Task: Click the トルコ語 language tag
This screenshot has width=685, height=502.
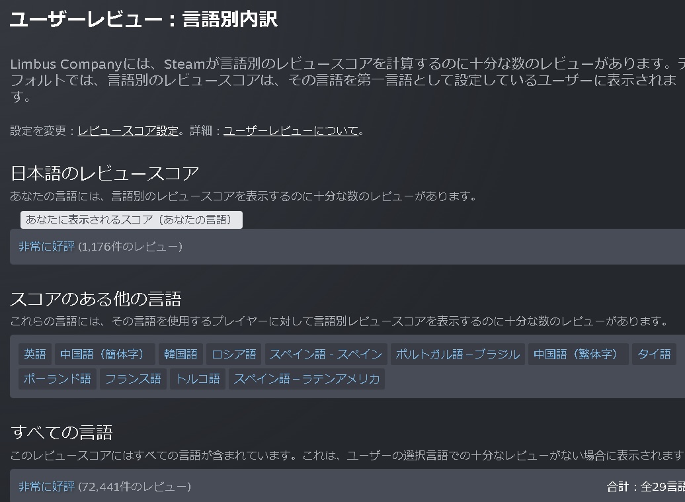Action: coord(198,379)
